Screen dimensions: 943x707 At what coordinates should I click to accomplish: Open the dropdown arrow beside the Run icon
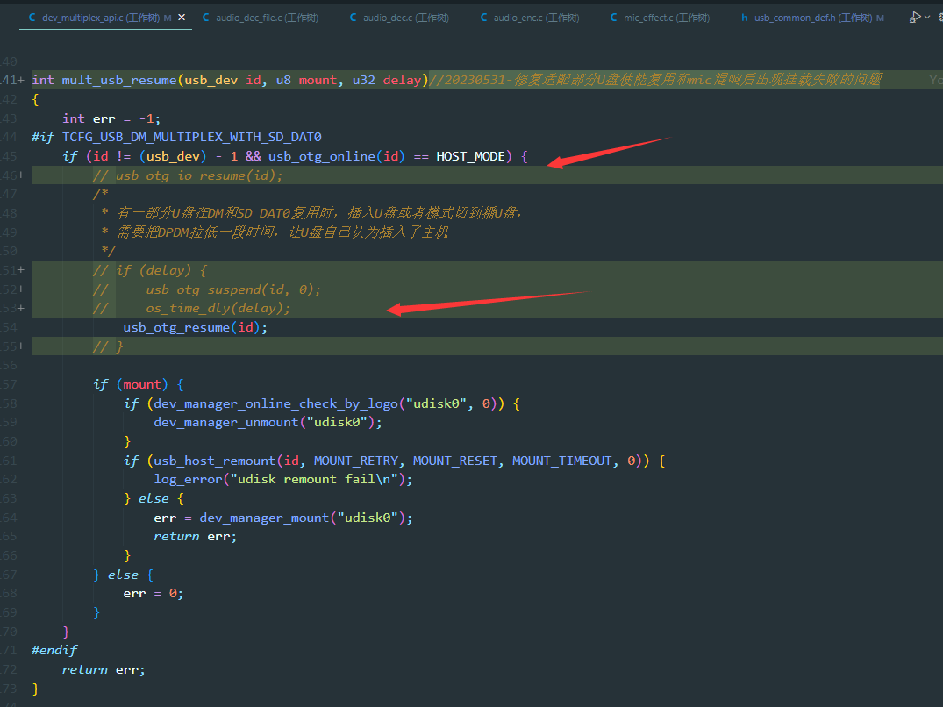pos(926,18)
